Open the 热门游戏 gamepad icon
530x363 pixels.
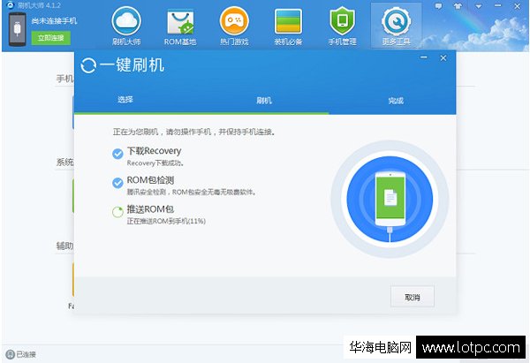point(234,21)
